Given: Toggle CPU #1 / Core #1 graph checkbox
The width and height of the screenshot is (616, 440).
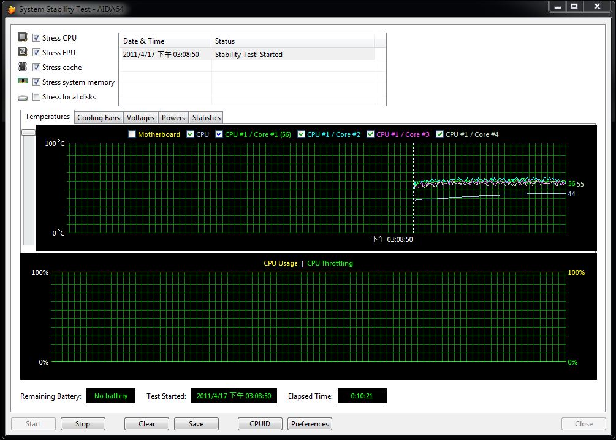Looking at the screenshot, I should coord(219,134).
